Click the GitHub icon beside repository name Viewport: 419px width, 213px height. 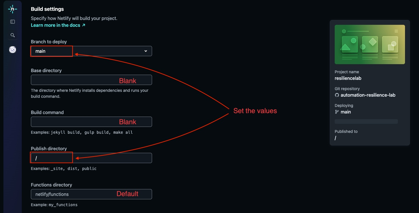[x=337, y=95]
